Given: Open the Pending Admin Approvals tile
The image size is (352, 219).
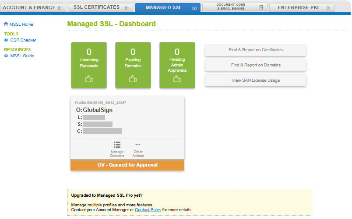Looking at the screenshot, I should [x=177, y=65].
